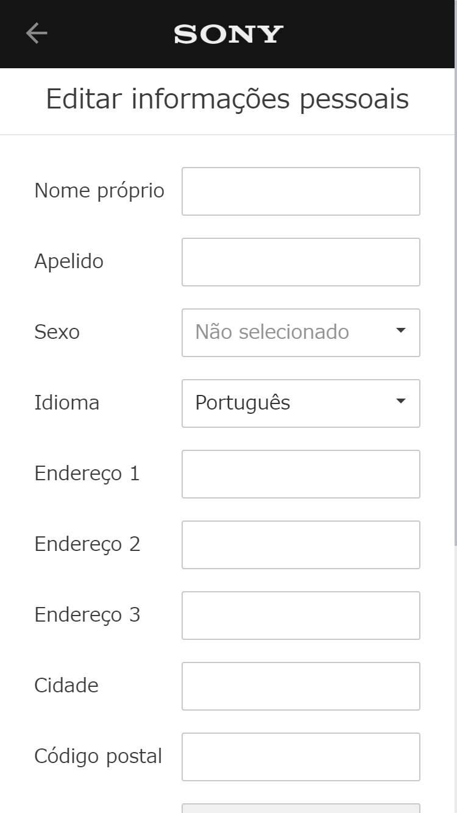Viewport: 457px width, 813px height.
Task: Click the Endereço 2 input box
Action: (300, 544)
